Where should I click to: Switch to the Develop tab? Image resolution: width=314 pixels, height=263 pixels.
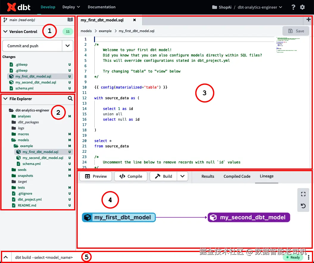click(48, 7)
